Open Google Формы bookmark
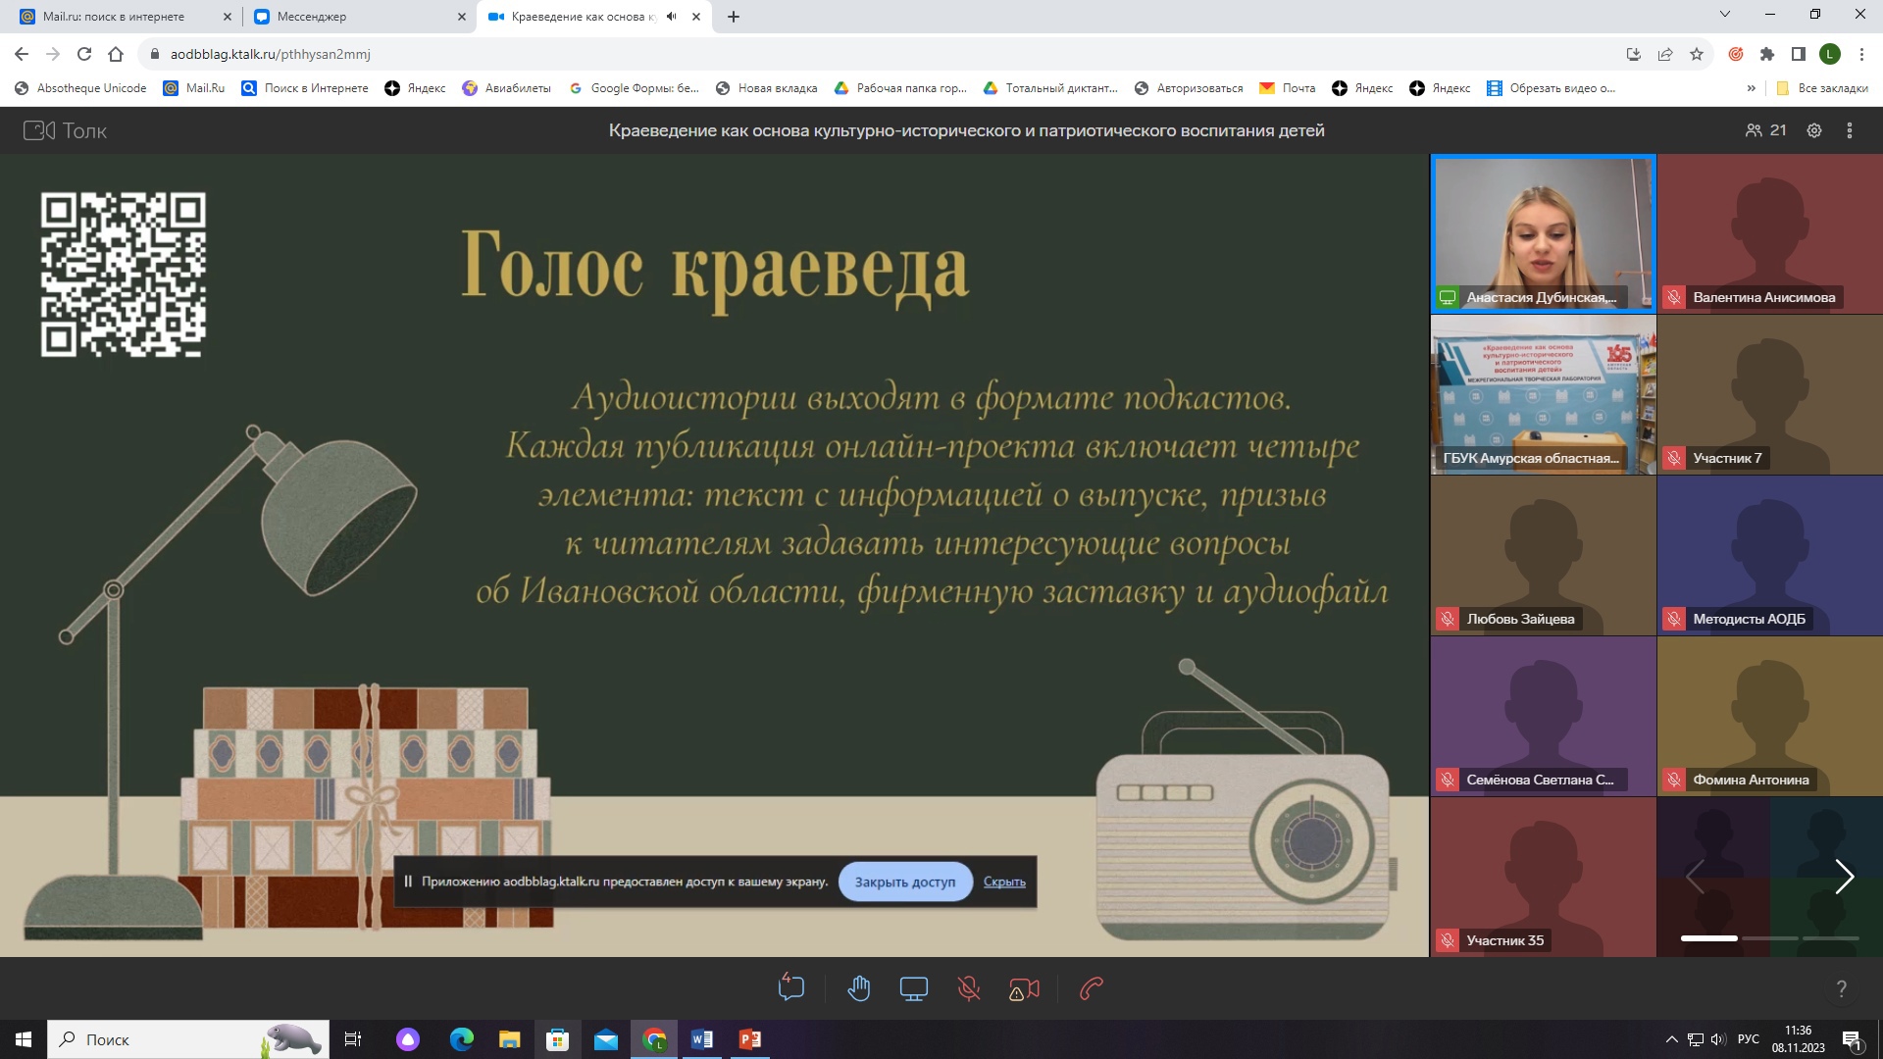The image size is (1883, 1059). [x=634, y=88]
